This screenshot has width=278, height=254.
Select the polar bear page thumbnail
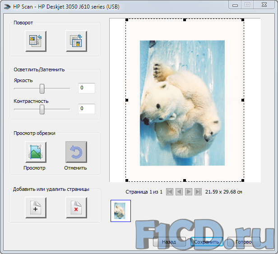tap(120, 211)
